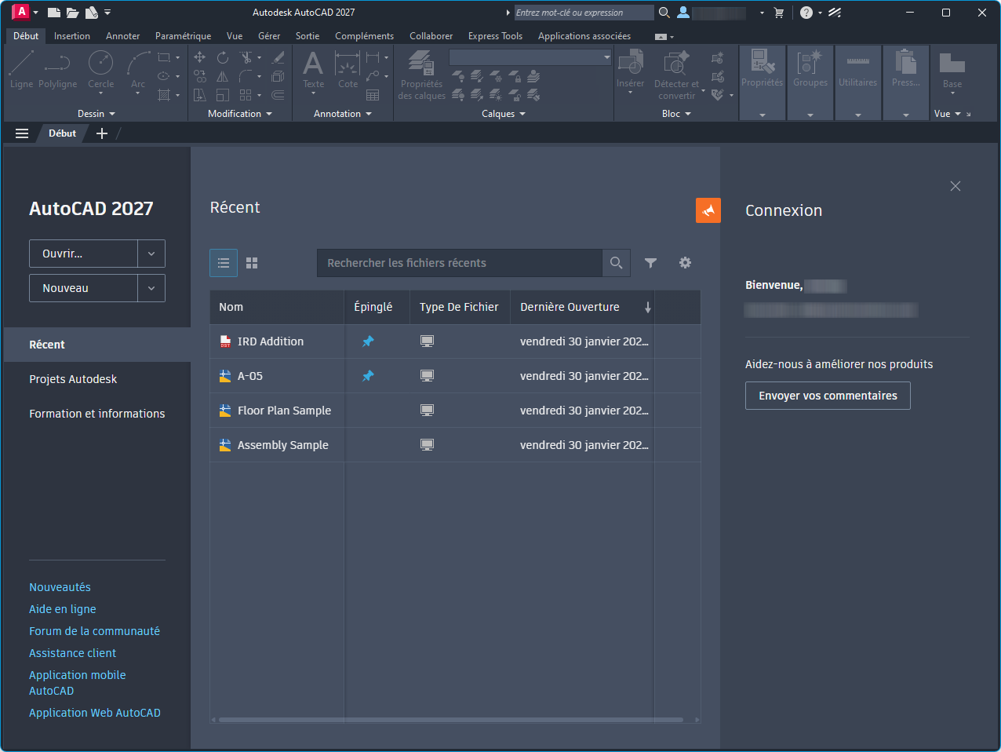Sort by the Dernière Ouverture column header
1001x752 pixels.
[582, 307]
